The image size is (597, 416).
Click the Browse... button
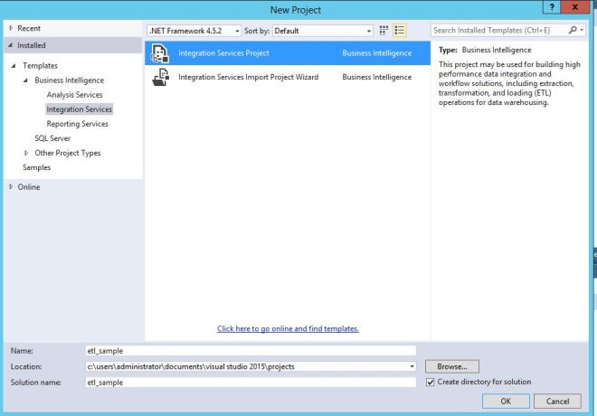click(450, 366)
